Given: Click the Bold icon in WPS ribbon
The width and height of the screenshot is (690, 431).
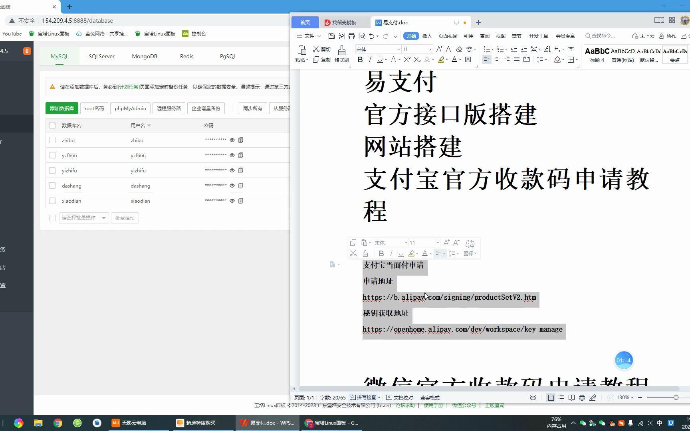Looking at the screenshot, I should click(360, 59).
